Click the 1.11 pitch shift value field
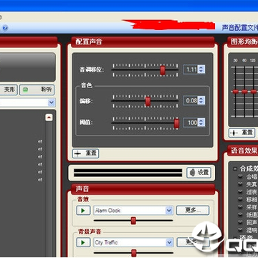Screen dimensions: 258x258 [191, 70]
